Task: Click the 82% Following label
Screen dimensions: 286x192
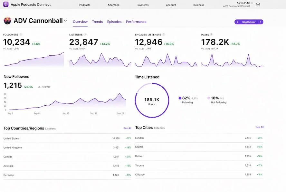Action: (x=187, y=100)
